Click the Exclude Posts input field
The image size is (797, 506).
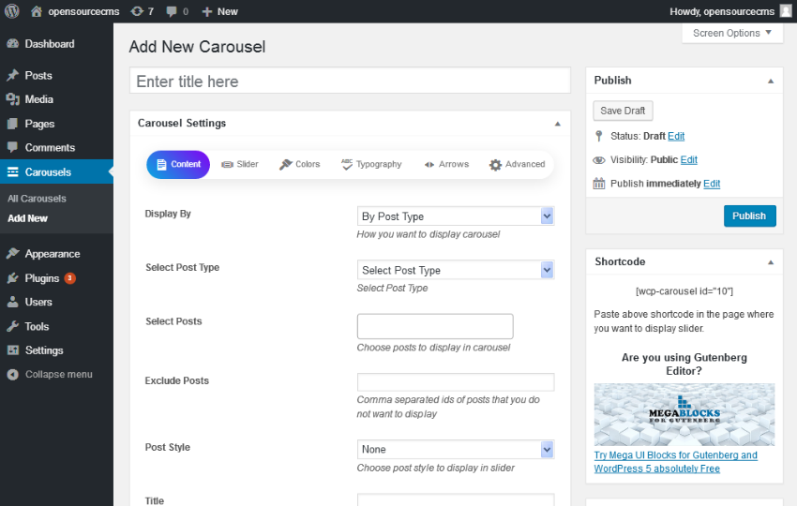pyautogui.click(x=456, y=382)
